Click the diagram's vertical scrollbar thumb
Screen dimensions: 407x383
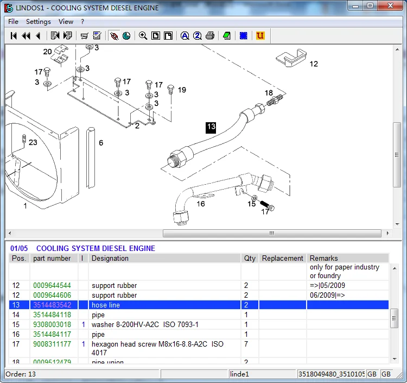point(397,155)
